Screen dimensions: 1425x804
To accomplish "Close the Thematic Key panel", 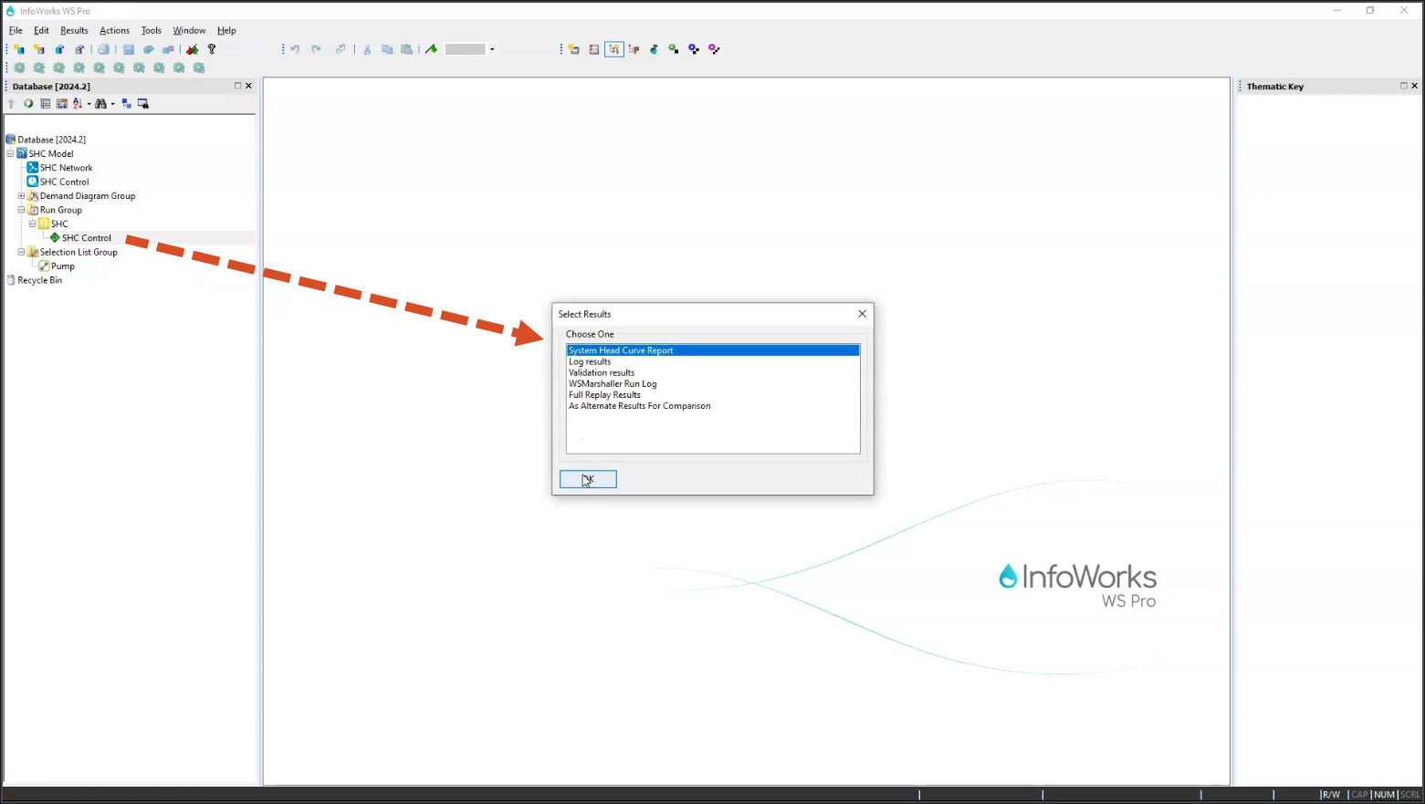I will click(1414, 86).
